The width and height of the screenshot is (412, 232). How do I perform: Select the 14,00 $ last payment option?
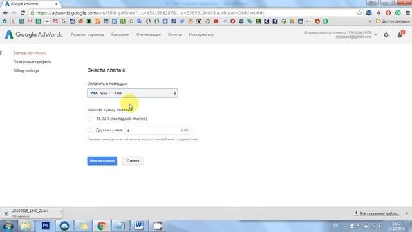point(89,119)
